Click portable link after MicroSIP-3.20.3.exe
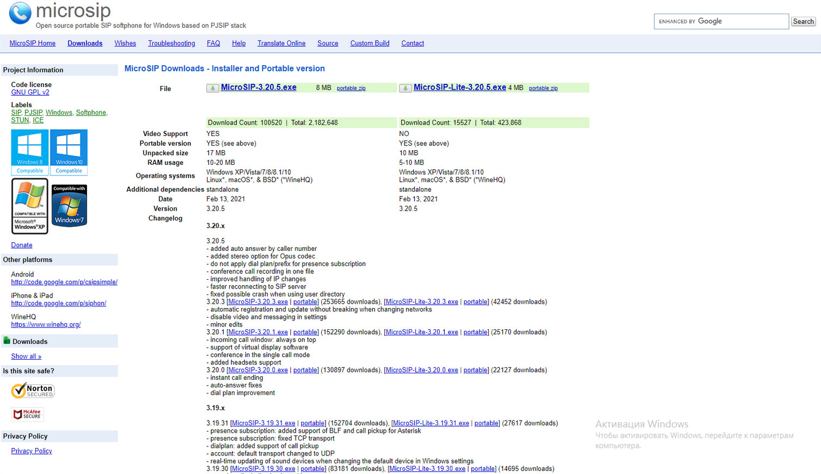This screenshot has width=821, height=474. coord(305,302)
